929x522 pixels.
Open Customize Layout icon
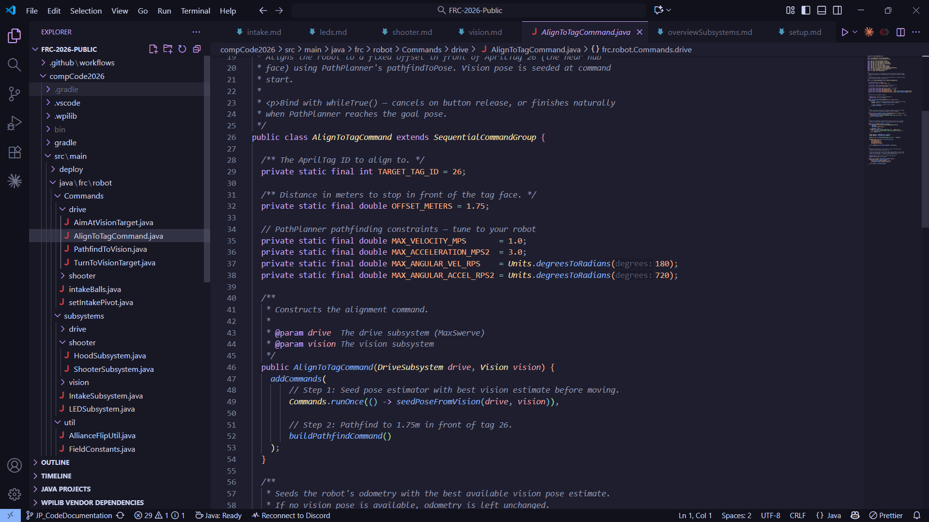[x=790, y=10]
